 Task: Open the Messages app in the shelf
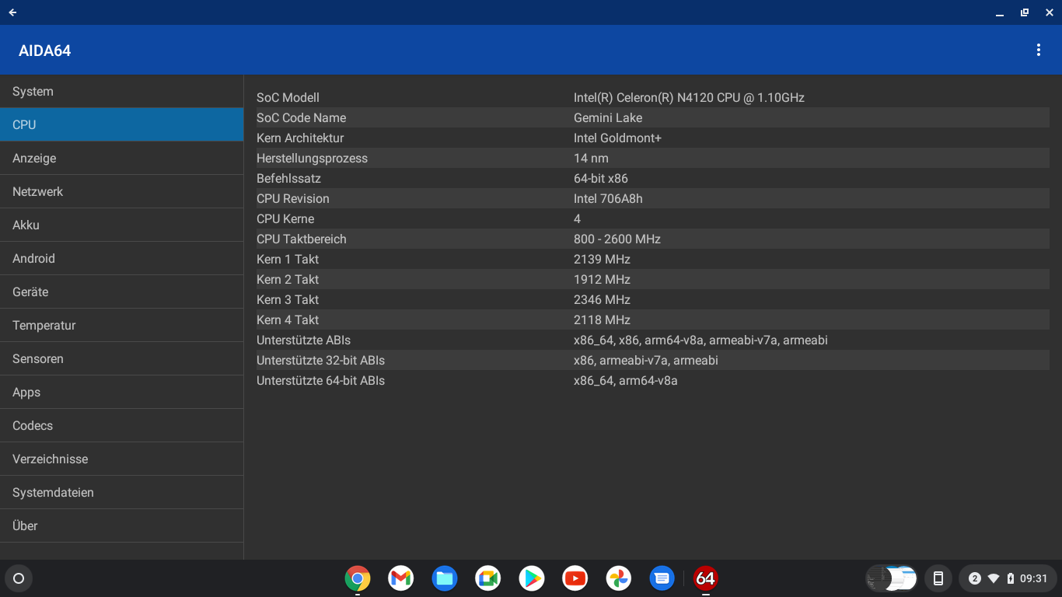(x=662, y=578)
